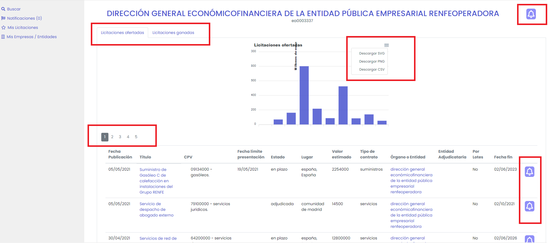Open órgano link in the 14500 row

(411, 215)
